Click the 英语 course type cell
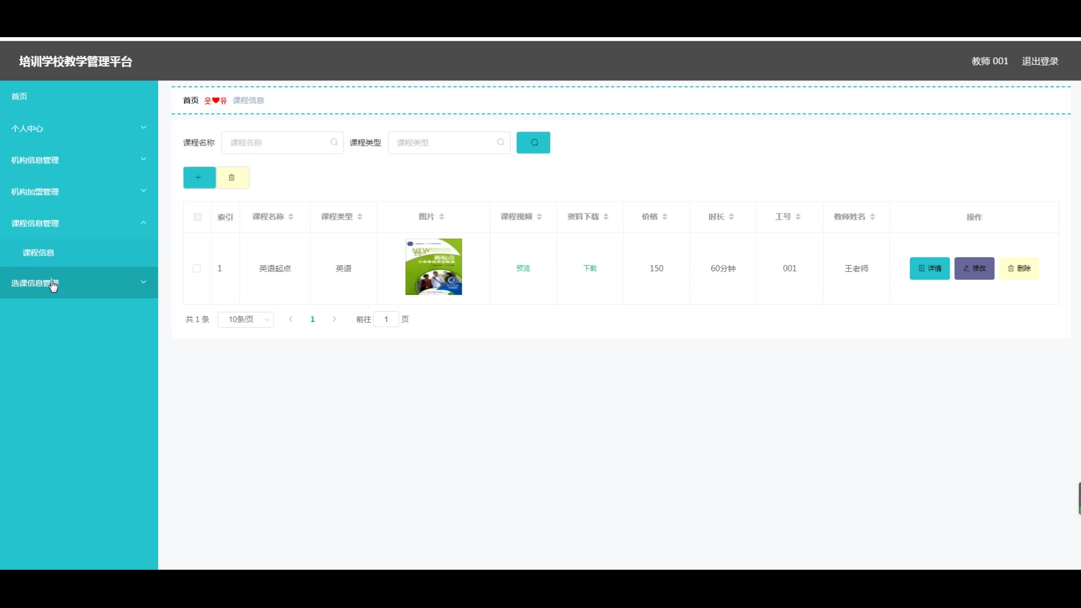 click(x=343, y=269)
